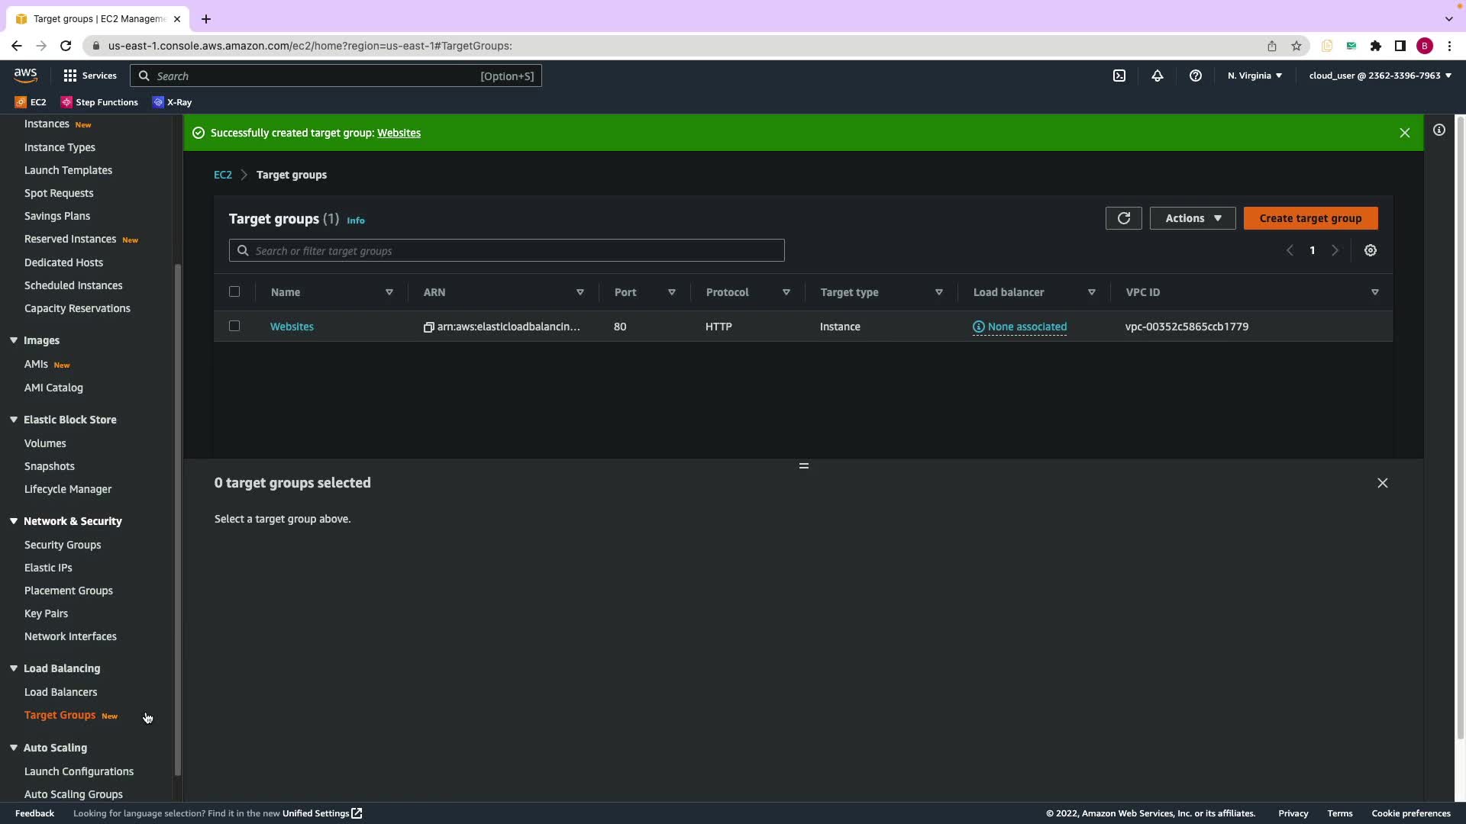Dismiss the green success banner

1404,133
